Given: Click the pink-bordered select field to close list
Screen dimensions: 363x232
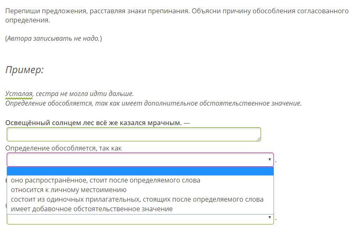Looking at the screenshot, I should [x=137, y=160].
